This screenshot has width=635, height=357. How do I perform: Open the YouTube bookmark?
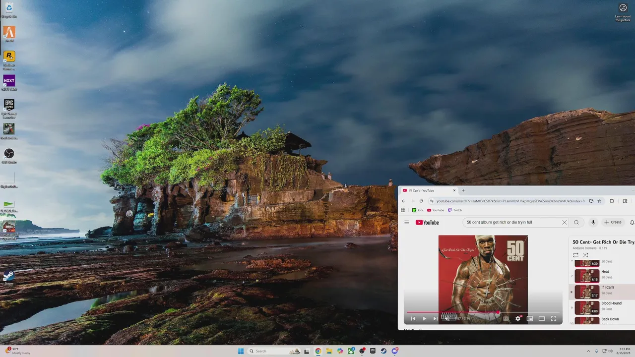[x=436, y=210]
